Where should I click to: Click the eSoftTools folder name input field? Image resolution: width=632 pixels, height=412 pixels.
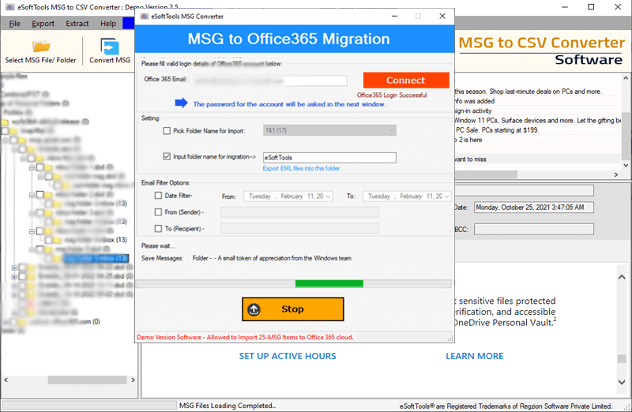coord(329,157)
